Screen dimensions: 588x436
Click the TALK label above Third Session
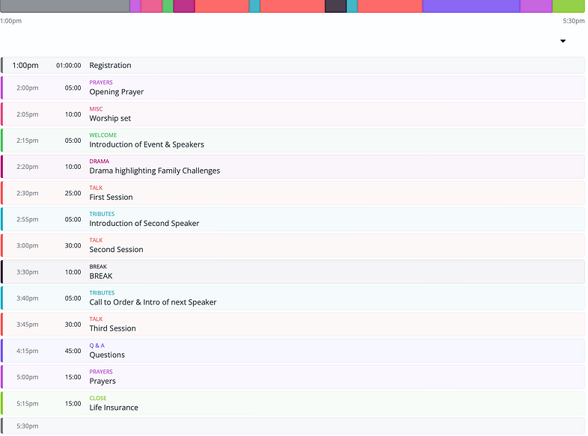pyautogui.click(x=96, y=319)
